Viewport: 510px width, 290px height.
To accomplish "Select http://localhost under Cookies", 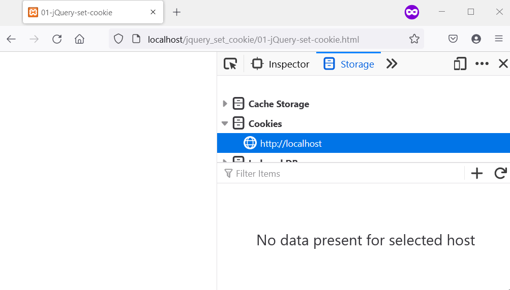I will click(291, 144).
